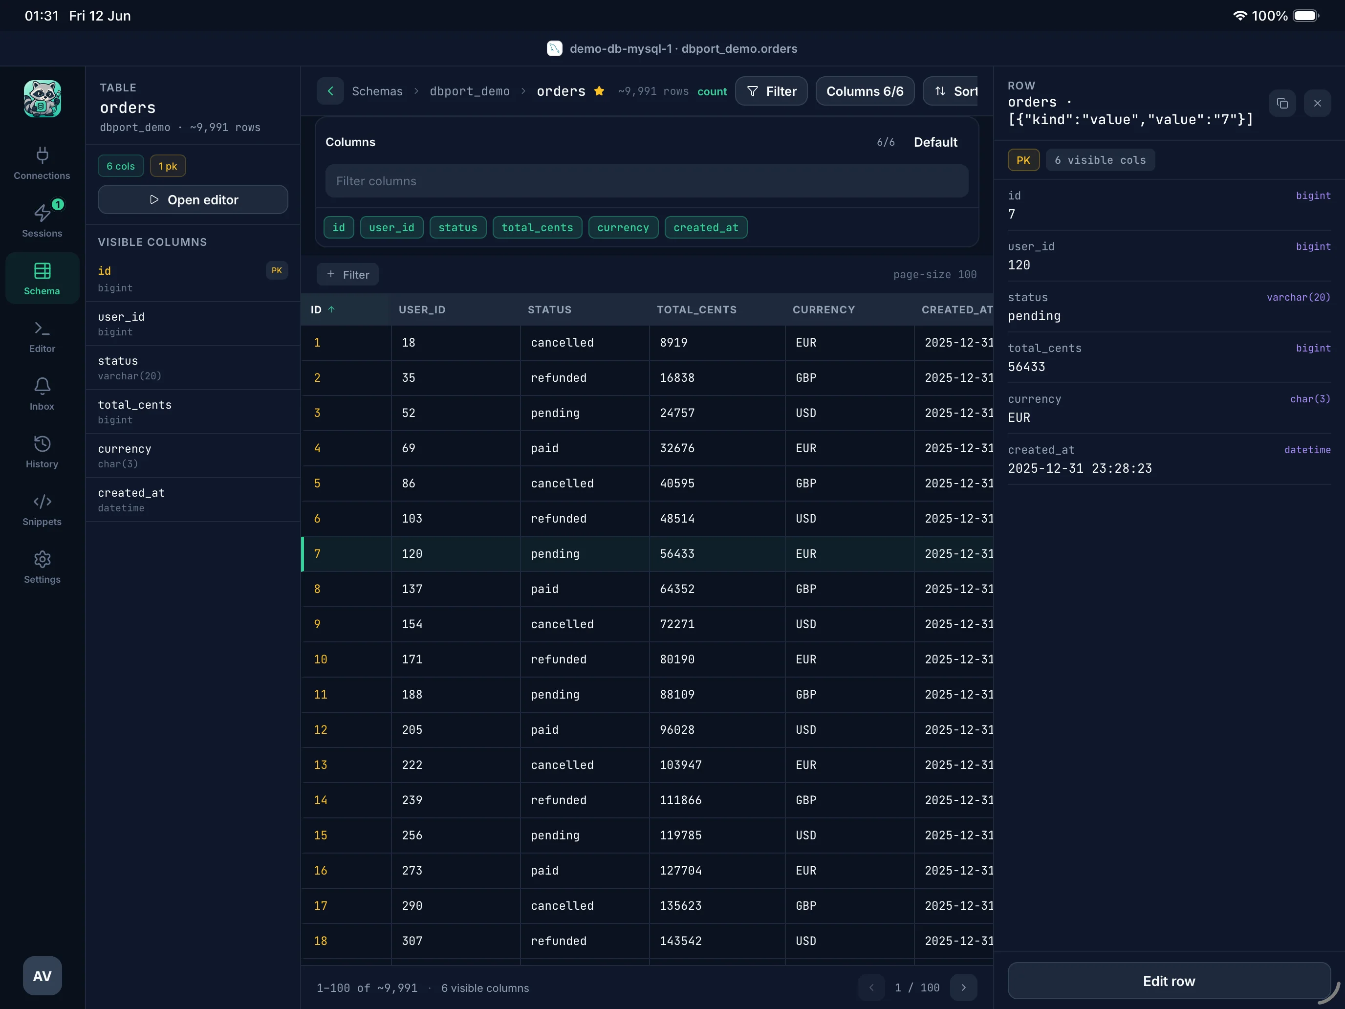Click the PK badge in row panel
The height and width of the screenshot is (1009, 1345).
pos(1023,160)
